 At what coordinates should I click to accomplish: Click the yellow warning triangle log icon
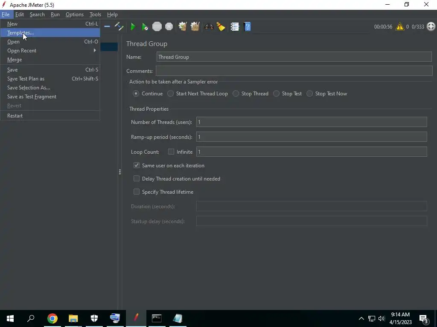point(399,27)
